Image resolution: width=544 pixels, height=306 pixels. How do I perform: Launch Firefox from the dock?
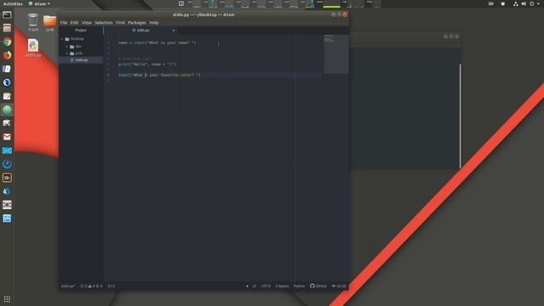[7, 55]
